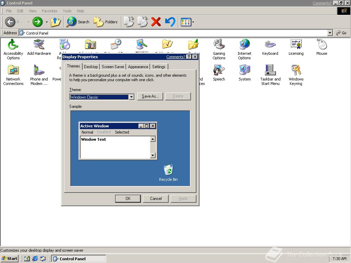Open Keyboard control panel icon
351x263 pixels.
[270, 47]
